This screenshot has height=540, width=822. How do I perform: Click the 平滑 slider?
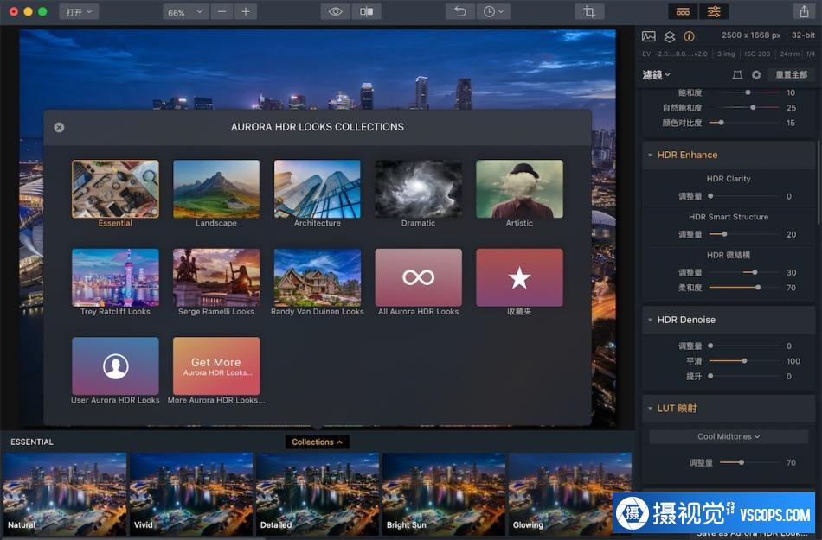tap(744, 361)
